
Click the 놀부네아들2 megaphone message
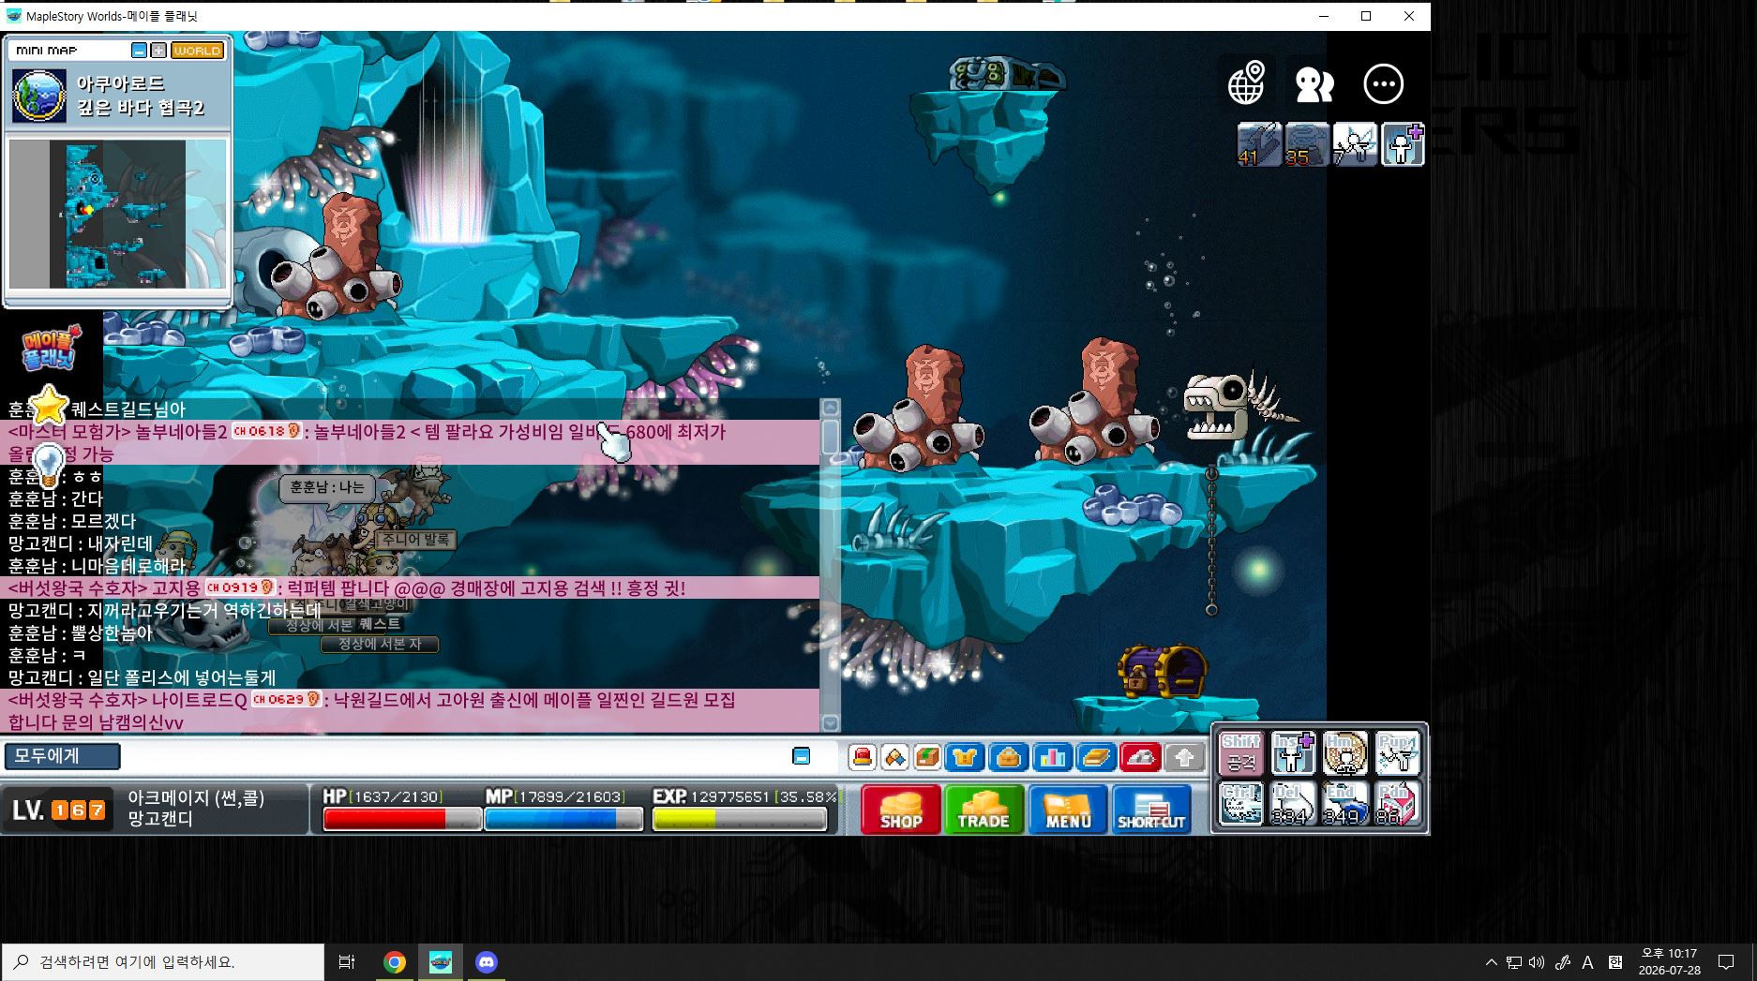(x=410, y=442)
